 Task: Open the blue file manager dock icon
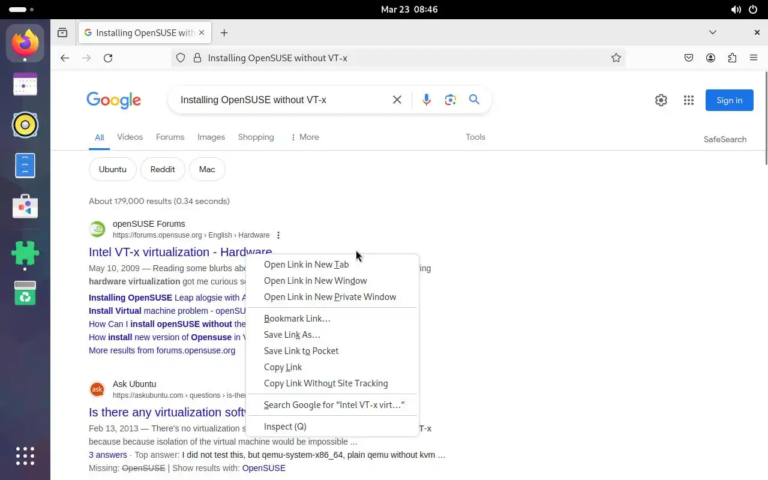25,166
